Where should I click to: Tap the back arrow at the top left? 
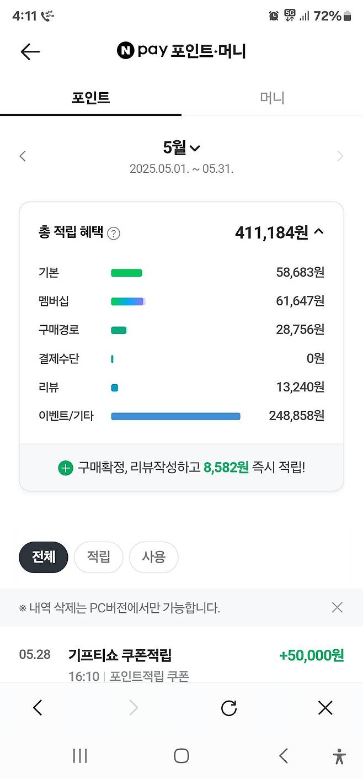(30, 51)
